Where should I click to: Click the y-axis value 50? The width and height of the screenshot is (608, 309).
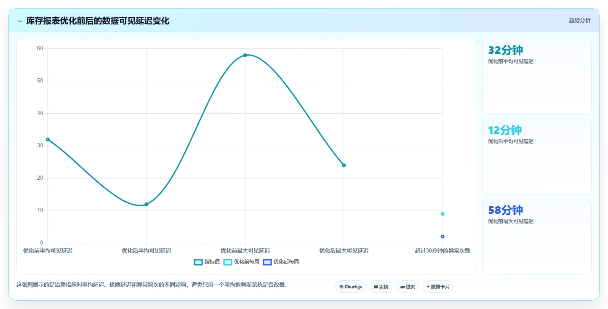40,81
